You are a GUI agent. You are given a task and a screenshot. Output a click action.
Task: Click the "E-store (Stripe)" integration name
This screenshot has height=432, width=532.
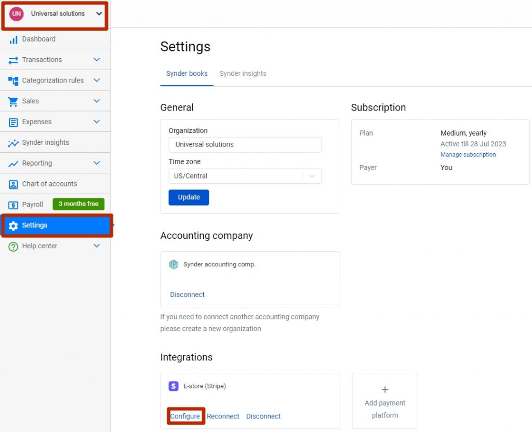(x=205, y=386)
